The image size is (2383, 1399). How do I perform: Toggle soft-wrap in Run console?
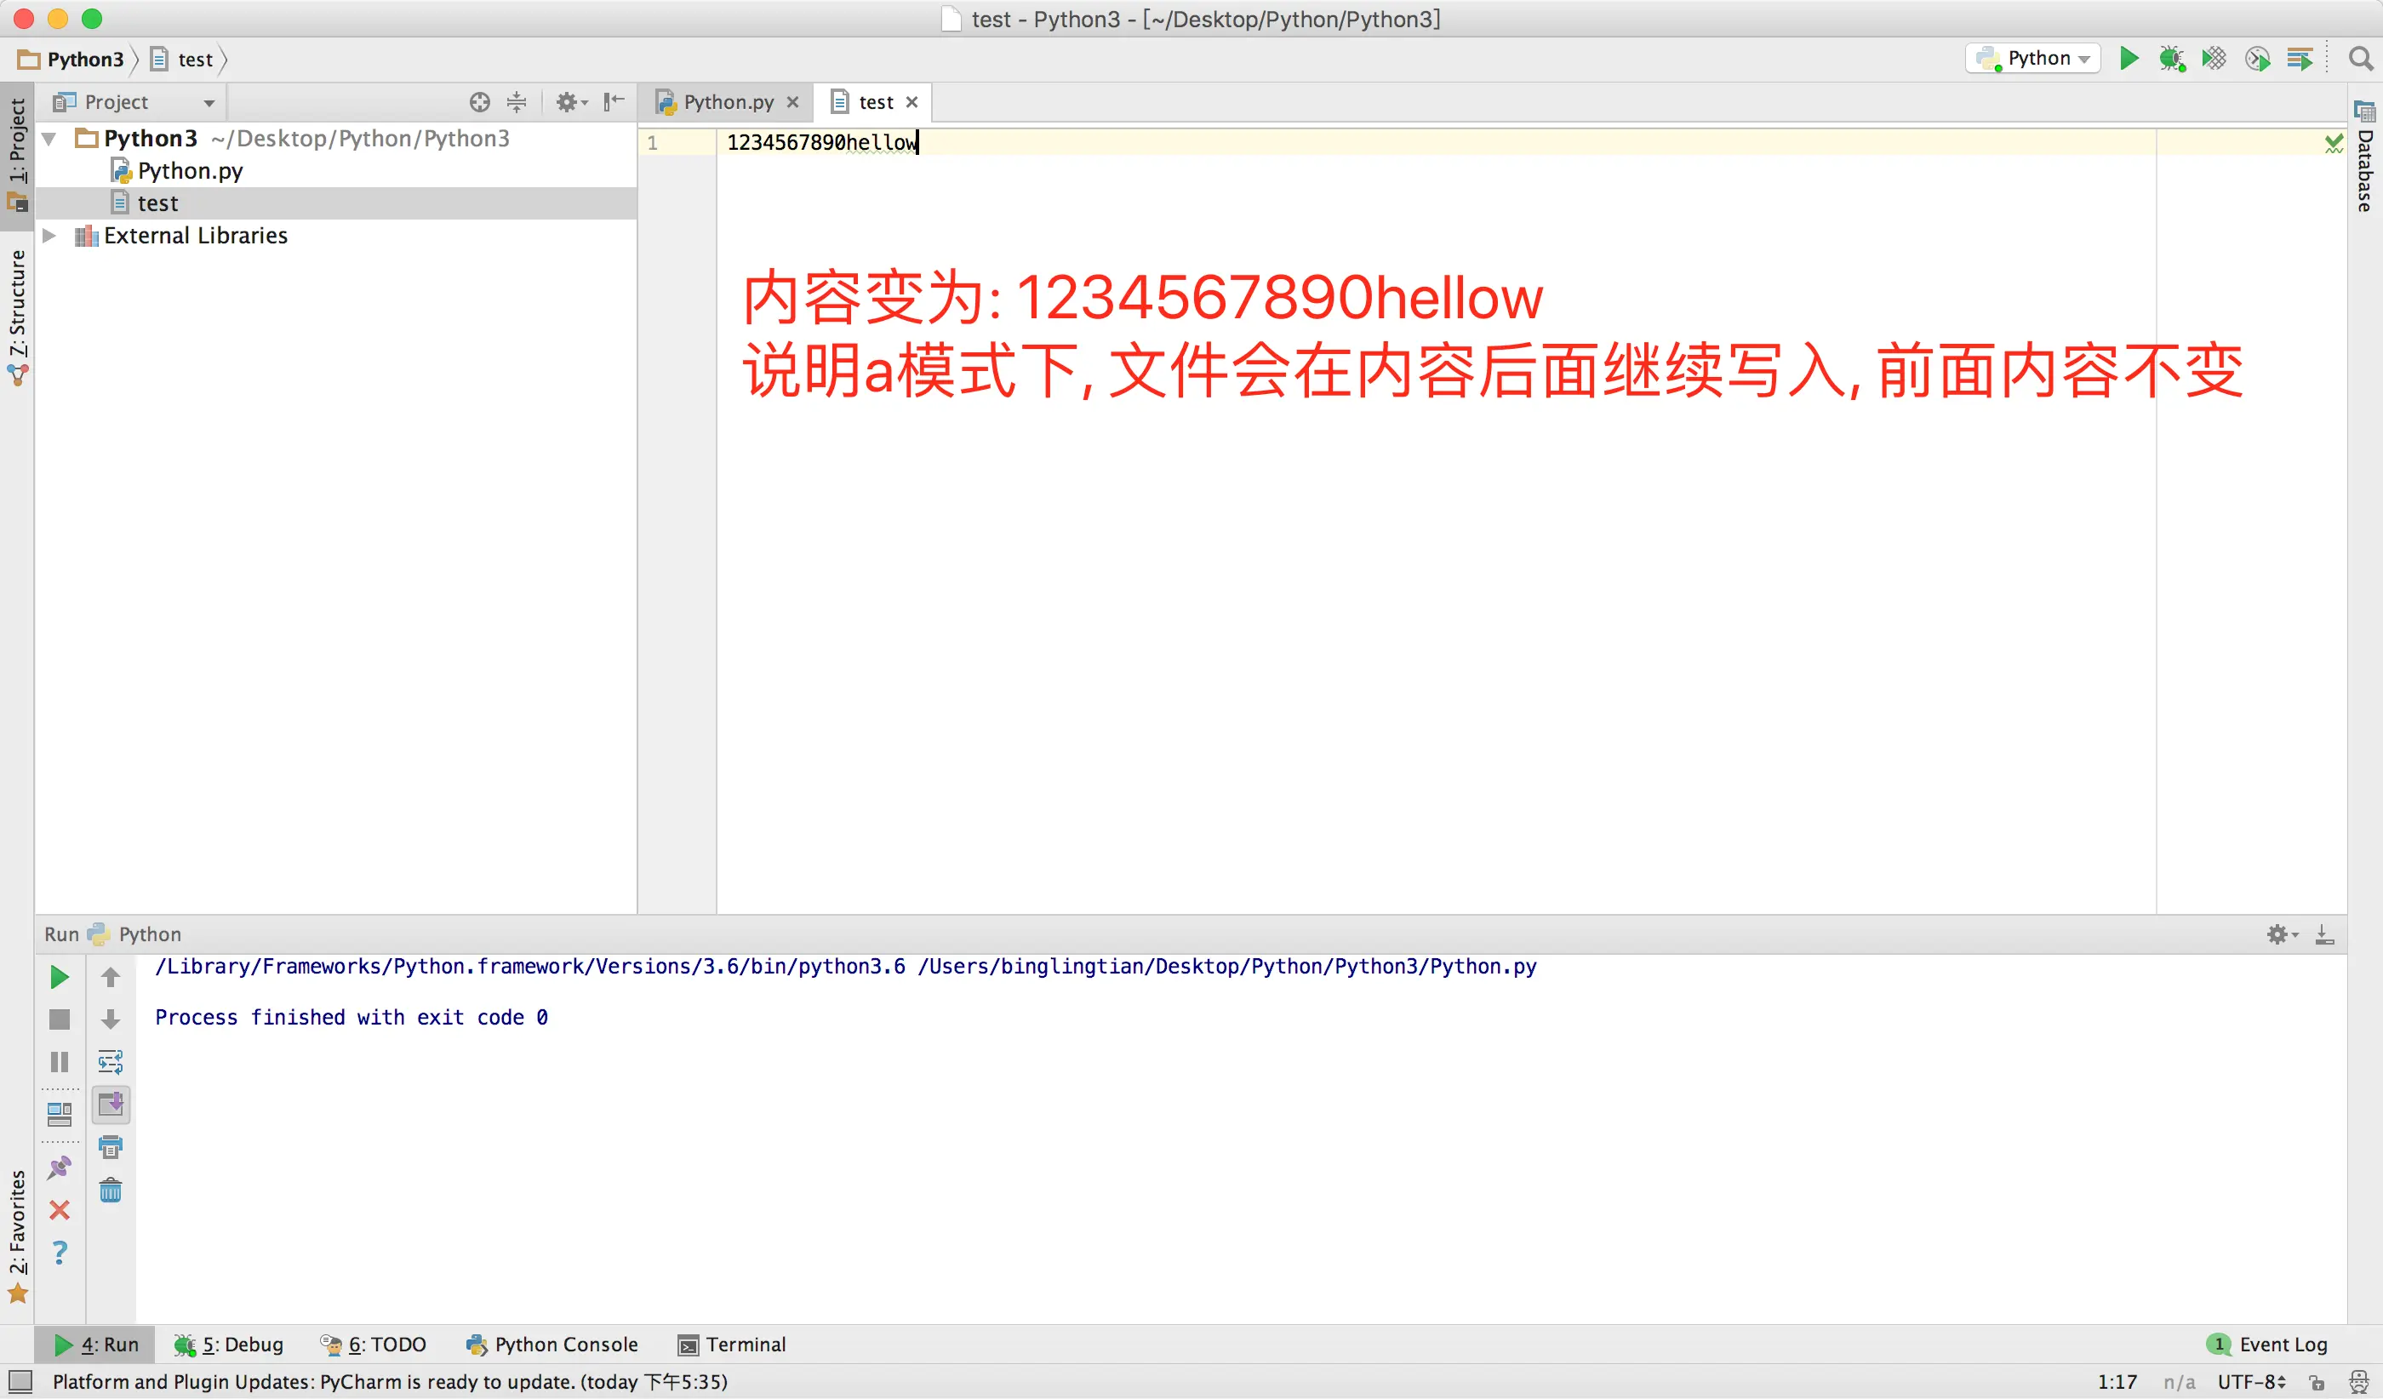click(x=111, y=1061)
